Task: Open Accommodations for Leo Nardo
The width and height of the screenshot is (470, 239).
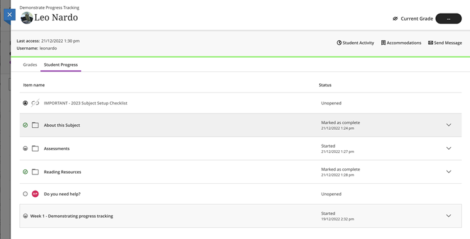Action: coord(401,43)
